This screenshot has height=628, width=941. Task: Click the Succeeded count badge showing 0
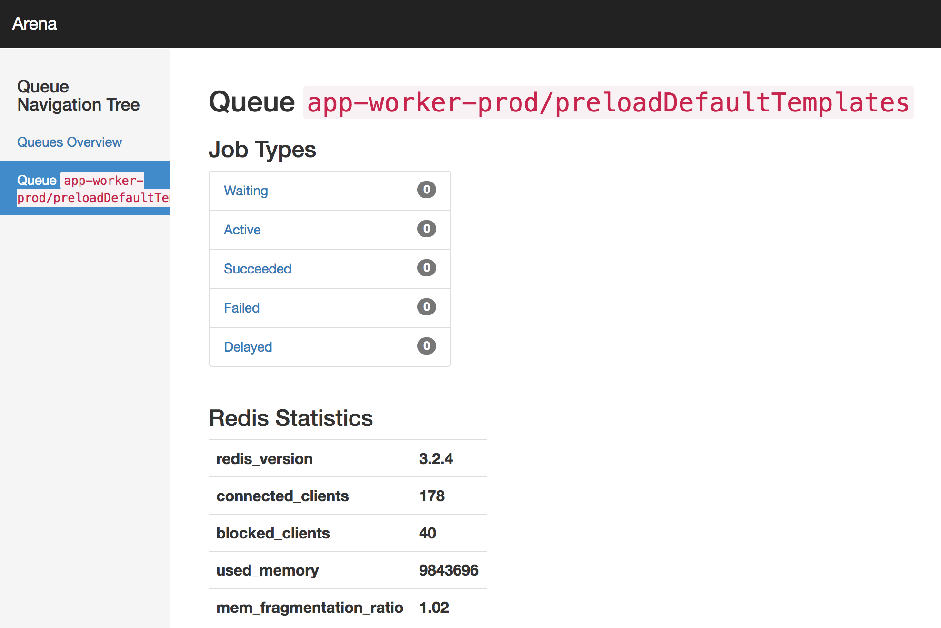point(427,268)
